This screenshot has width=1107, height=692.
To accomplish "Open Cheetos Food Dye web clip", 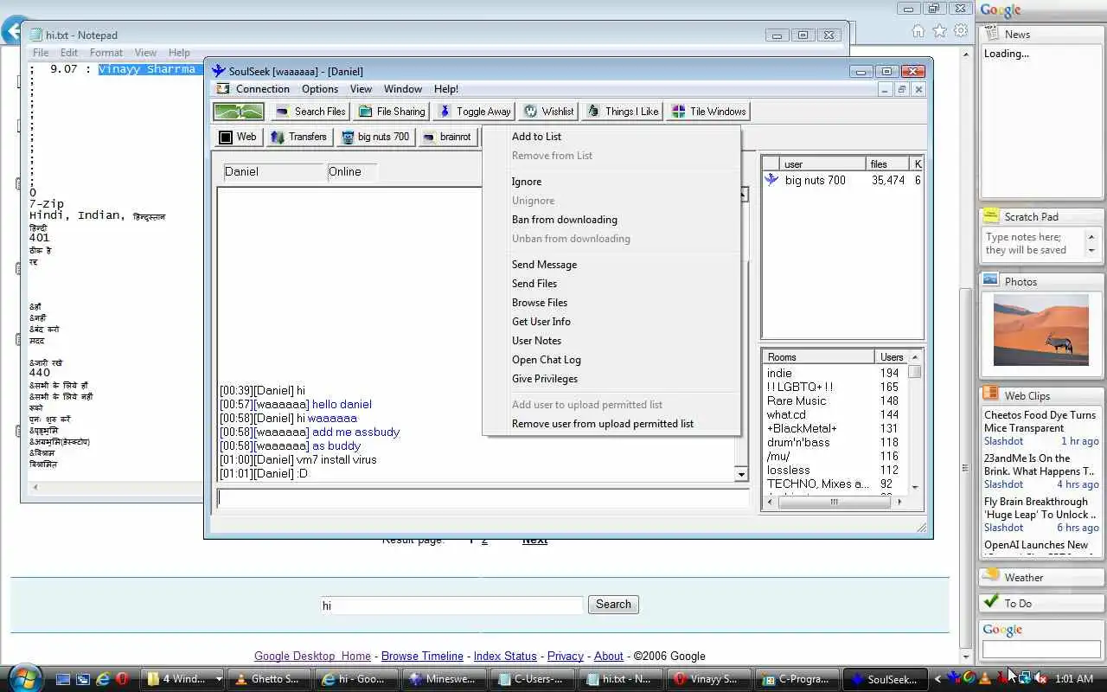I will click(1040, 421).
